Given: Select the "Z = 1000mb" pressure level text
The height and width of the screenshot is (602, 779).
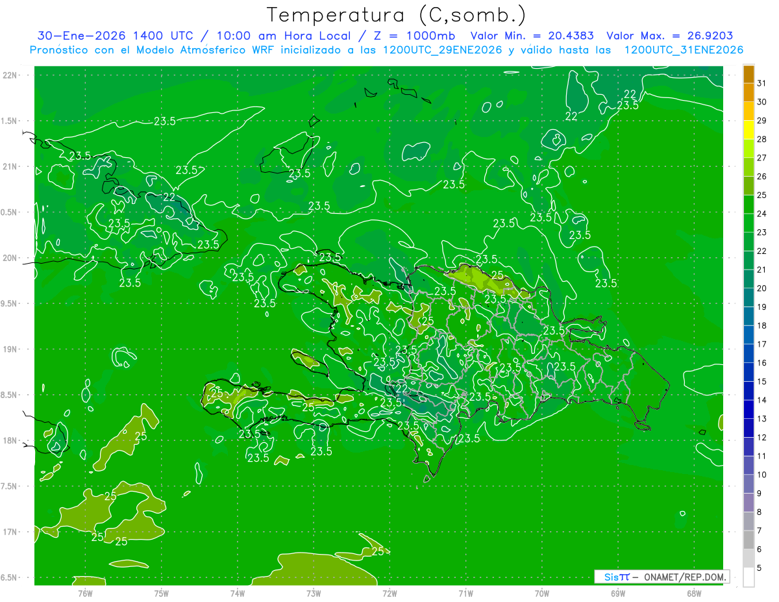Looking at the screenshot, I should pos(412,36).
